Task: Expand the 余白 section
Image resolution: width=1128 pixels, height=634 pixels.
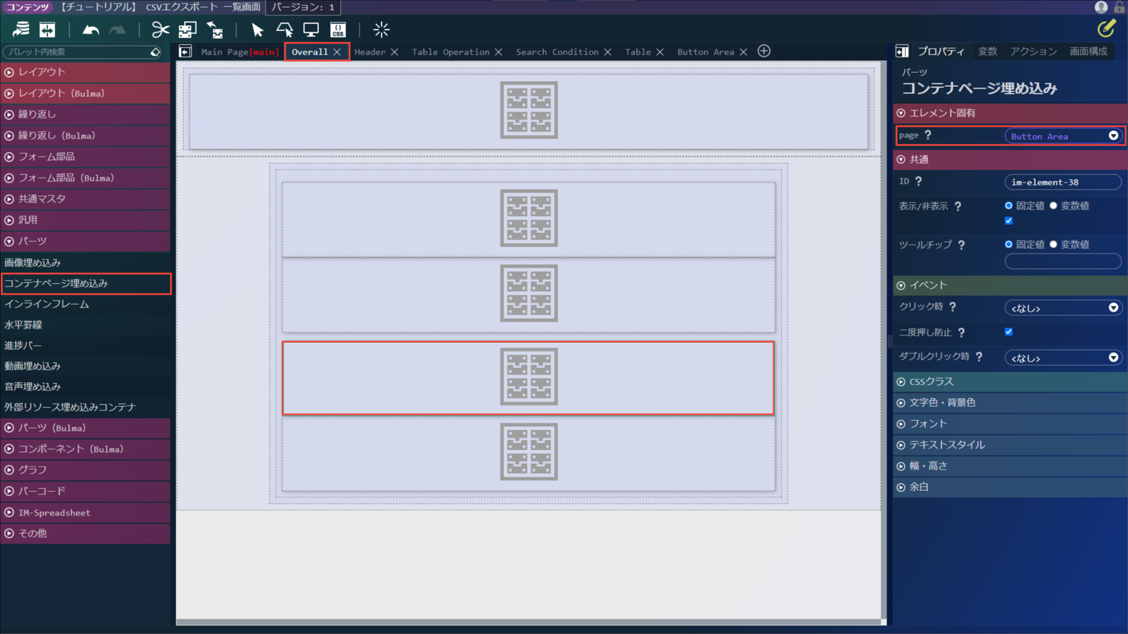Action: click(x=1010, y=487)
